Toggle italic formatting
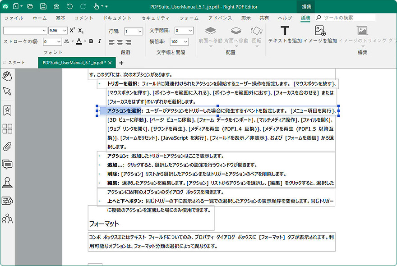Screen dimensions: 397x266 coord(100,41)
